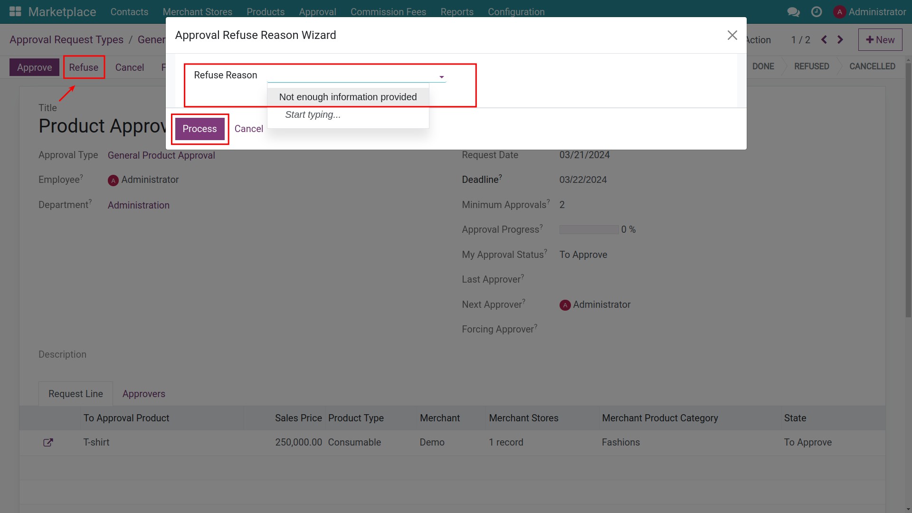Screen dimensions: 912x513
Task: Click Demo merchant cell
Action: coord(432,442)
